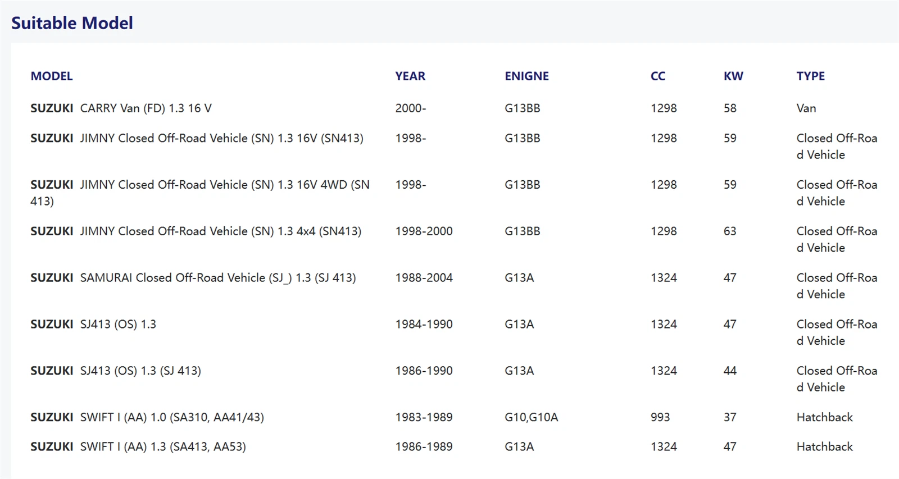Click CC value '993'
The height and width of the screenshot is (479, 899).
(x=660, y=418)
